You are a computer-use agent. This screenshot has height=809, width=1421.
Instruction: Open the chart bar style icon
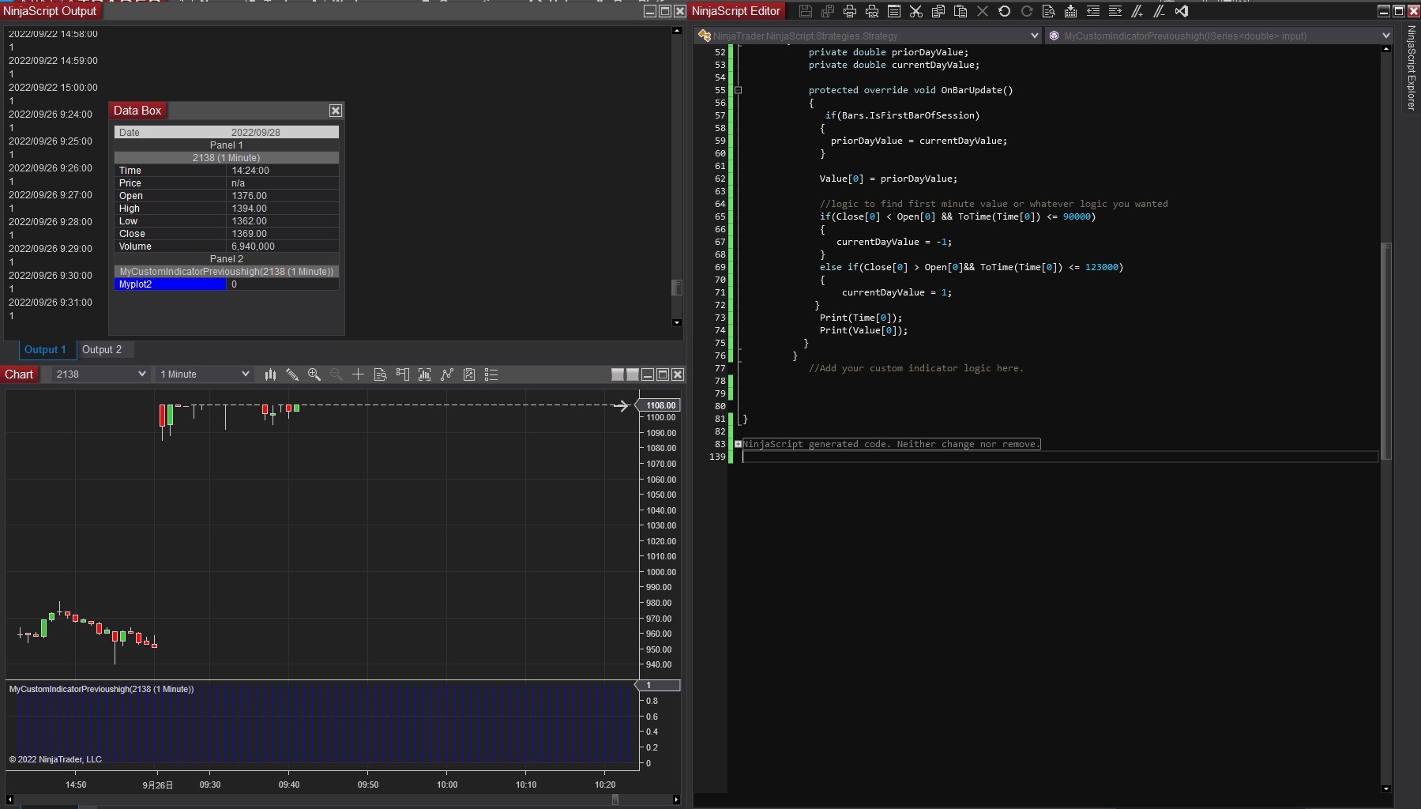pos(270,374)
